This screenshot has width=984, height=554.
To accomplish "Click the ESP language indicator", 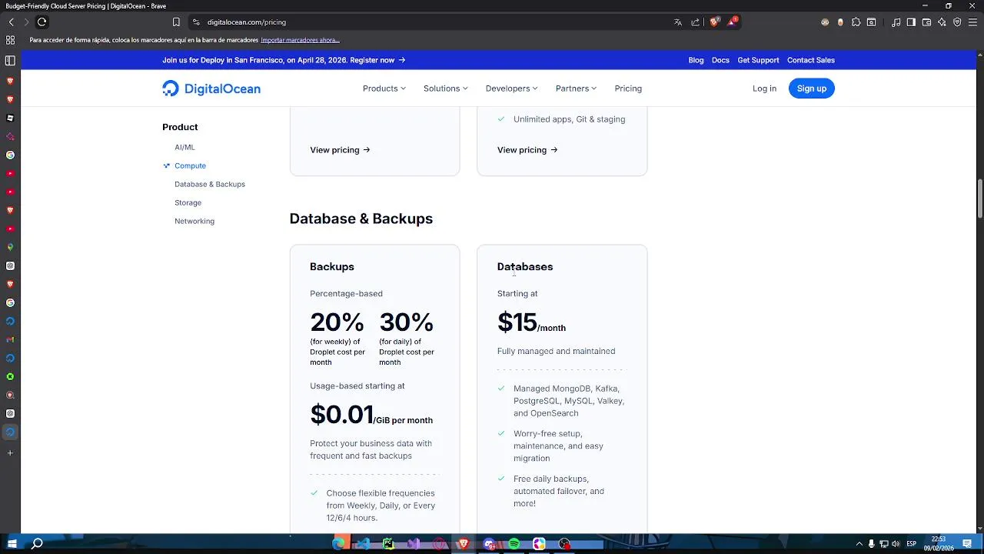I will click(x=911, y=544).
